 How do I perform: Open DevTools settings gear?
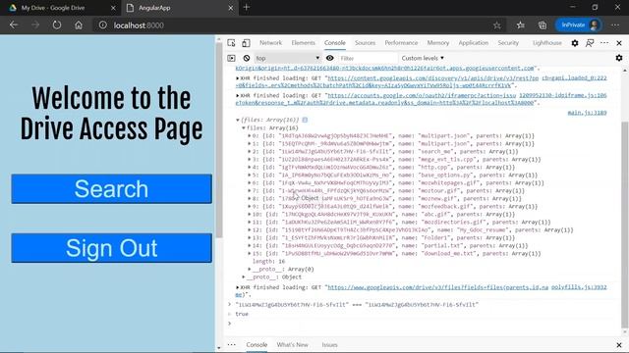[575, 43]
